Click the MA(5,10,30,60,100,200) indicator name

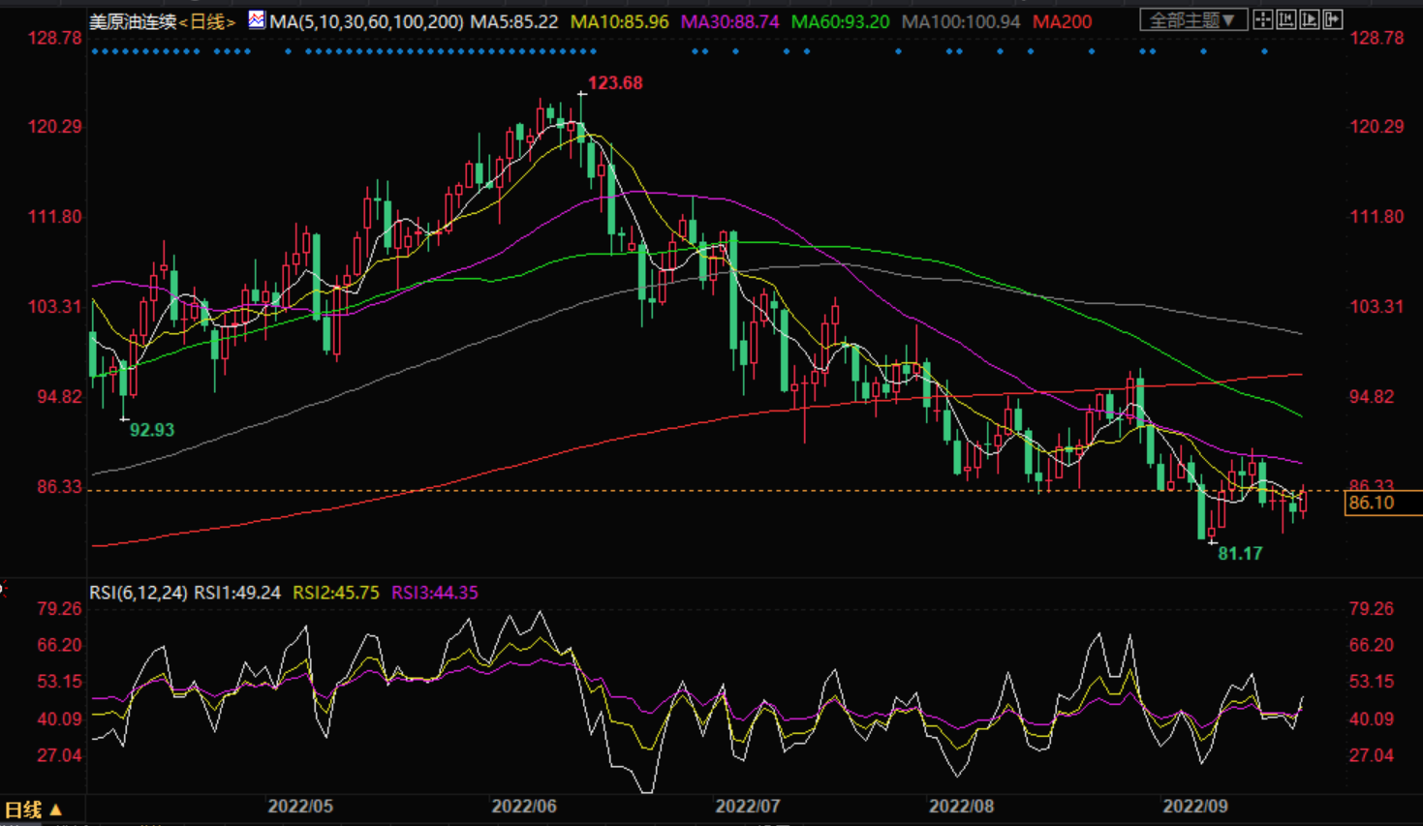366,21
